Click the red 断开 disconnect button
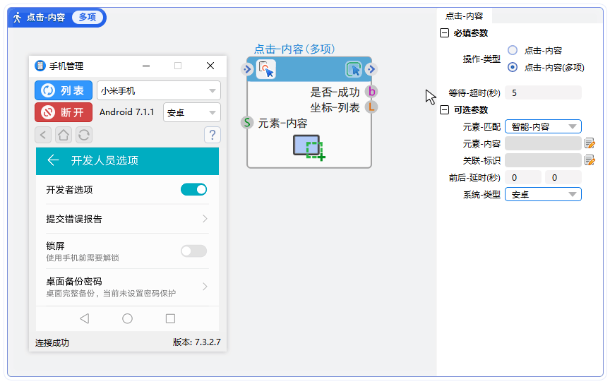This screenshot has width=610, height=384. coord(64,112)
